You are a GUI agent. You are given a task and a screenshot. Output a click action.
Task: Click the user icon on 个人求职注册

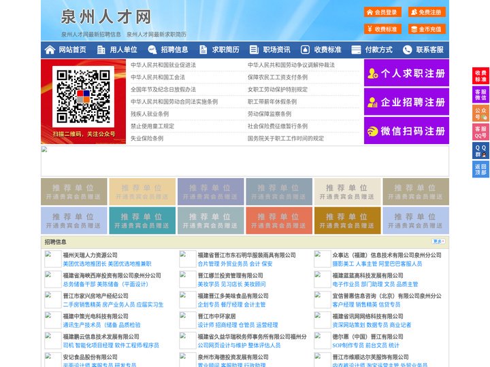tap(372, 73)
